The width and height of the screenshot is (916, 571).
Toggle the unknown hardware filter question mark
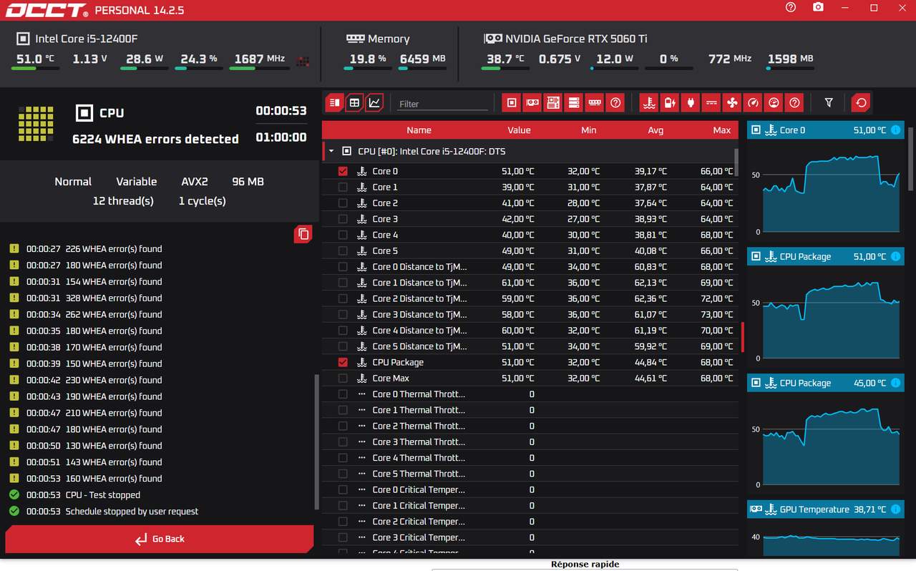point(615,103)
